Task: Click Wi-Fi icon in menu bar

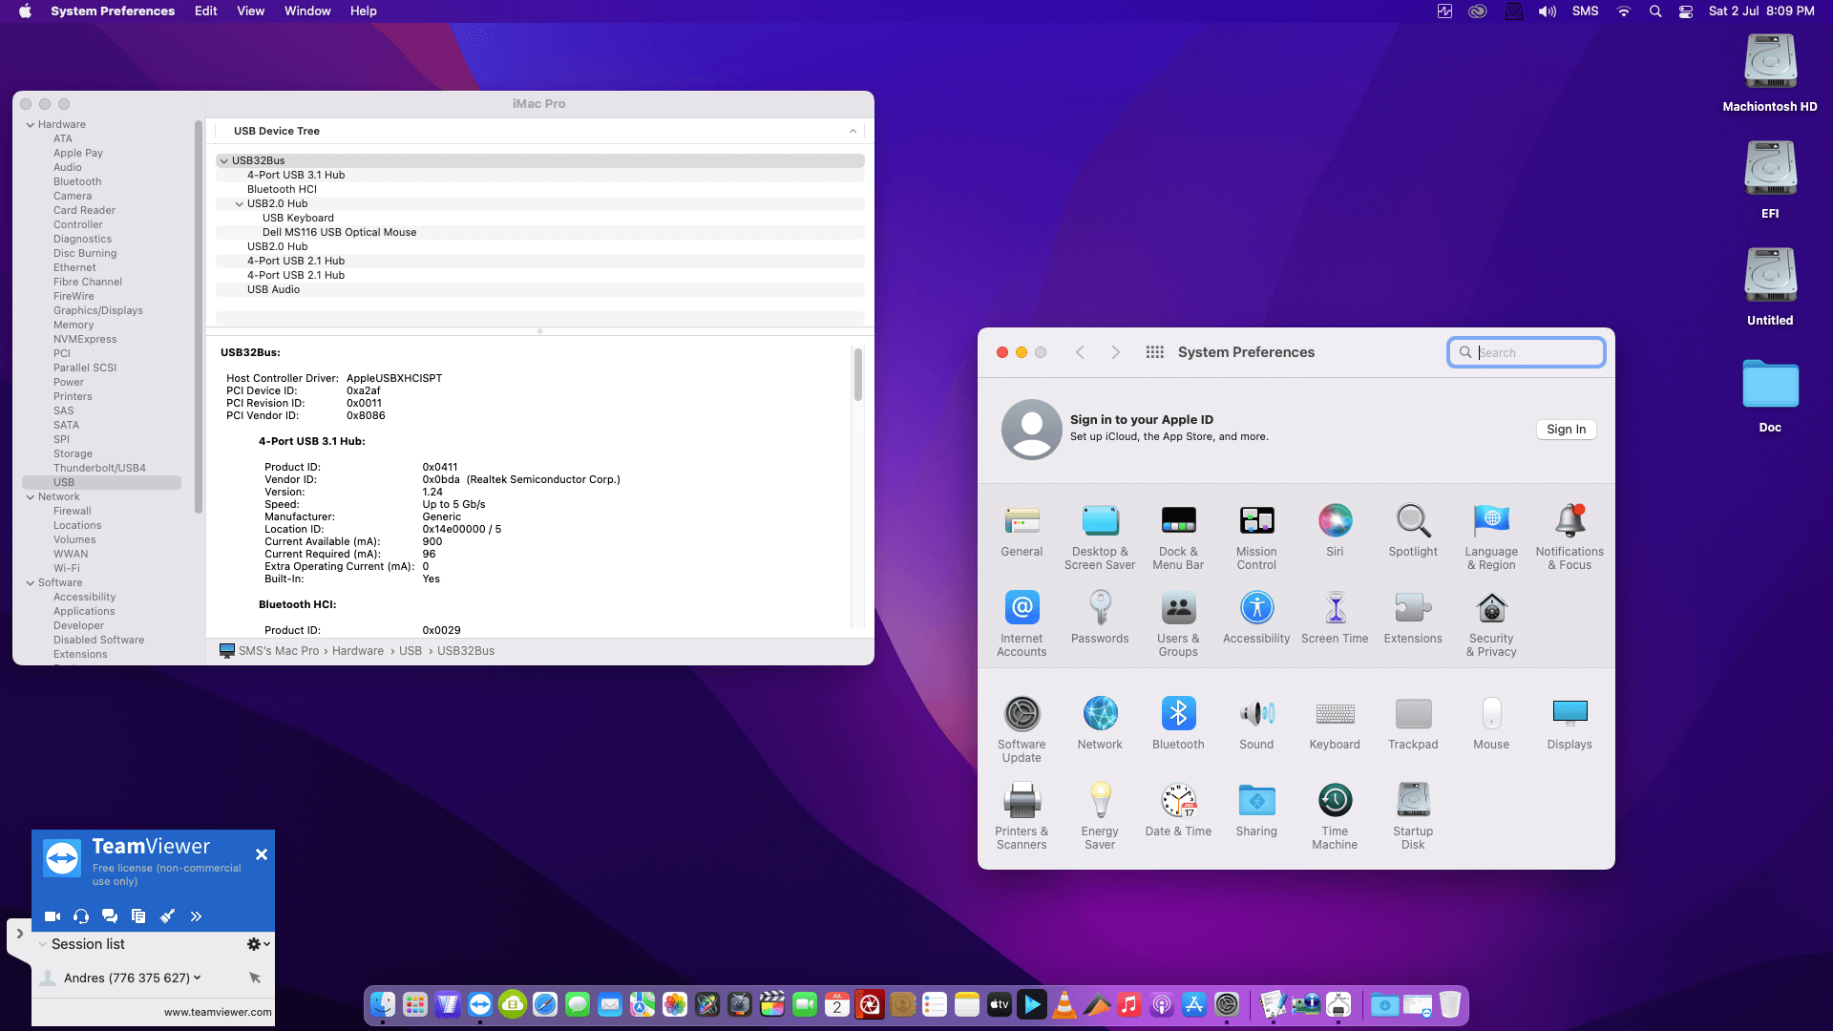Action: point(1623,11)
